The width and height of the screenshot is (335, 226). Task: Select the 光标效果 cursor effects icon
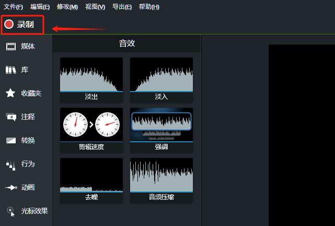[x=11, y=211]
